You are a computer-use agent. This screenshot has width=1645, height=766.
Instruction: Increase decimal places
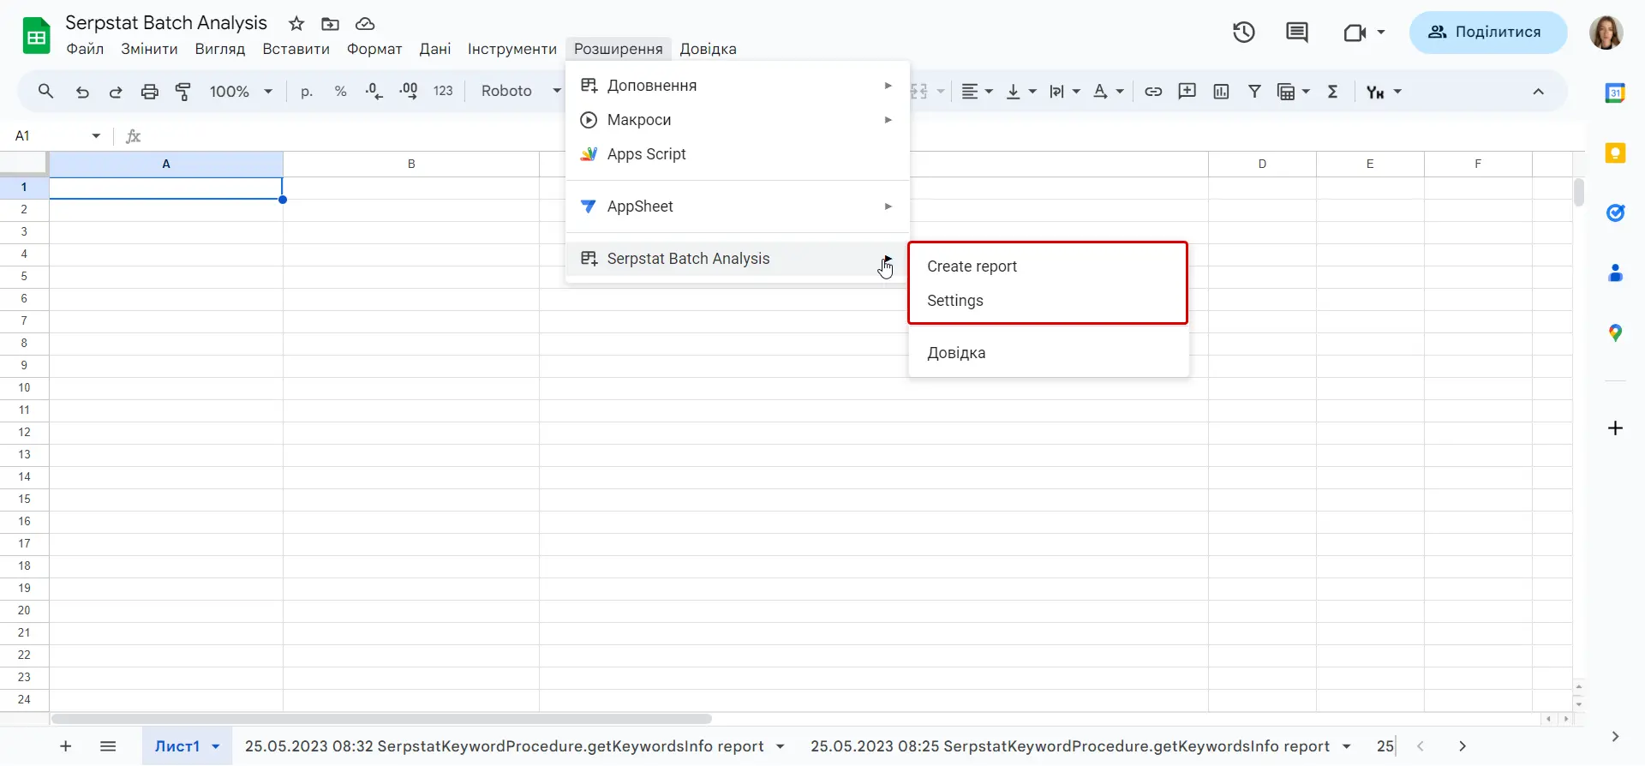409,92
